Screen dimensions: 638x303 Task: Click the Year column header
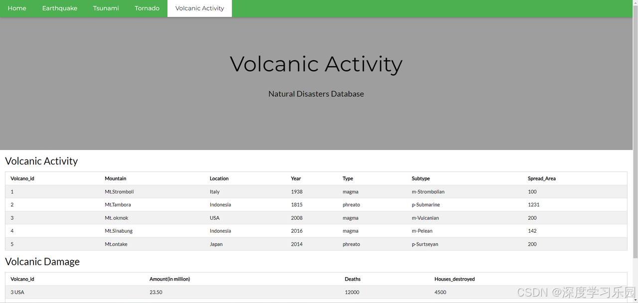click(x=296, y=178)
